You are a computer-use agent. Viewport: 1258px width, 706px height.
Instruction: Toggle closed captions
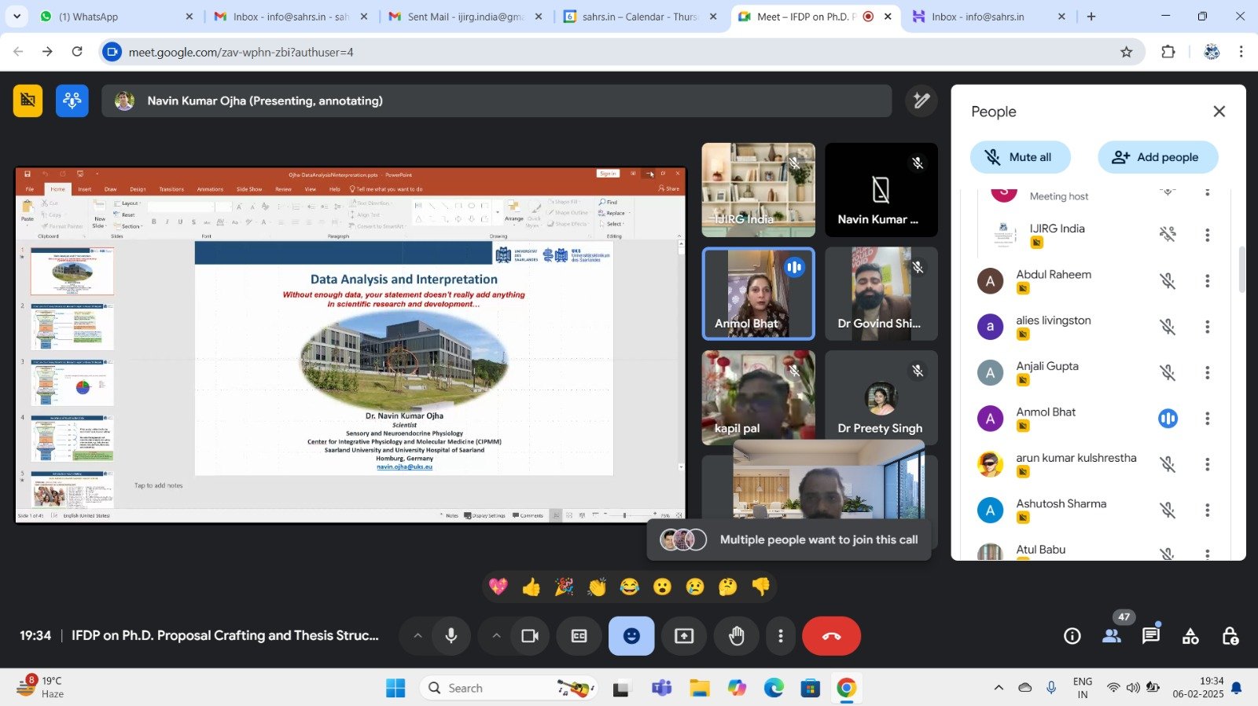pos(579,636)
